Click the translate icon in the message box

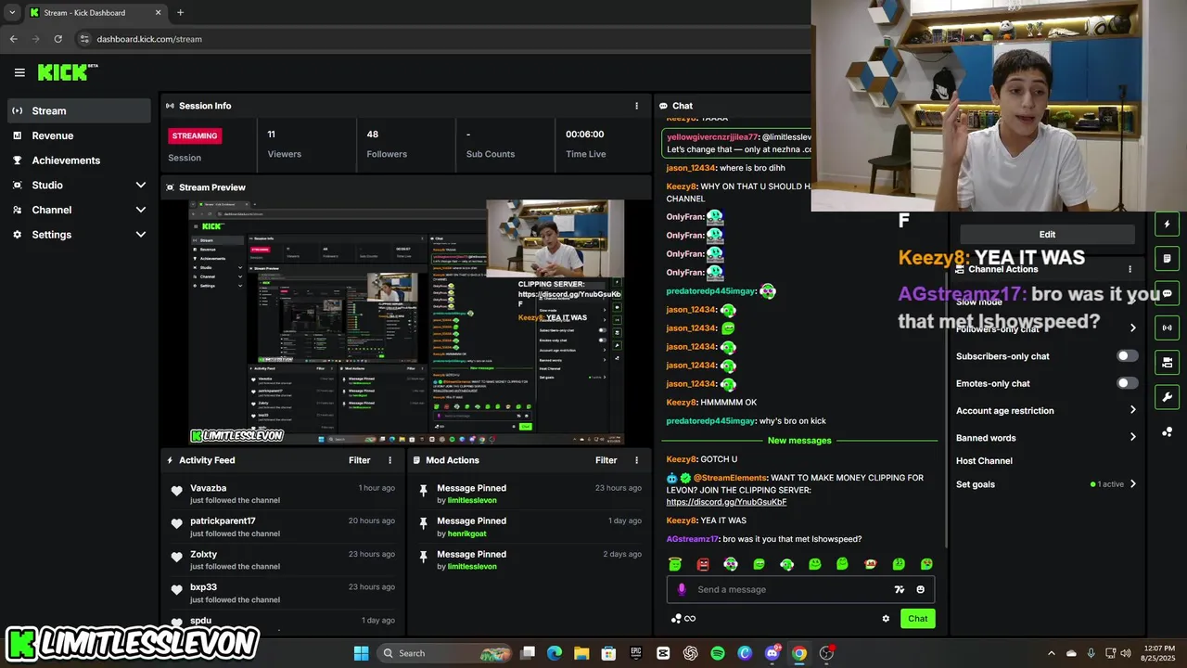pyautogui.click(x=899, y=589)
